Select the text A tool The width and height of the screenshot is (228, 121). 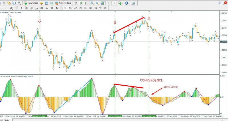tap(22, 8)
